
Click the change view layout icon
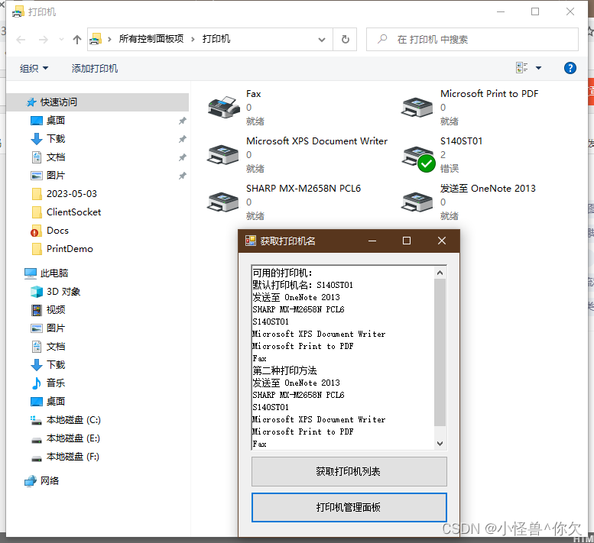click(x=521, y=68)
